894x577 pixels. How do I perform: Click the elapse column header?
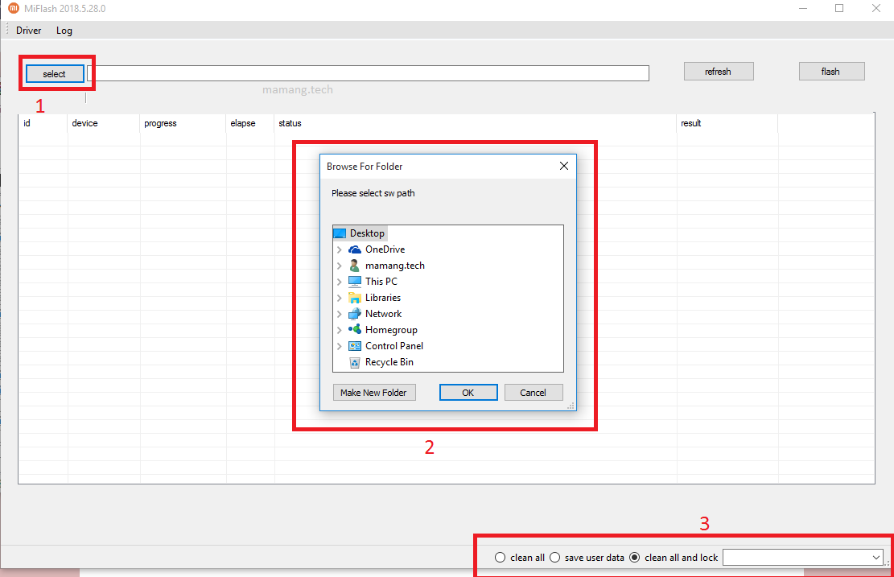pos(250,123)
